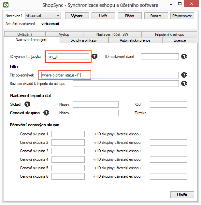Click the Nastavení importu dat heading
Screen dimensions: 201x205
coord(31,96)
